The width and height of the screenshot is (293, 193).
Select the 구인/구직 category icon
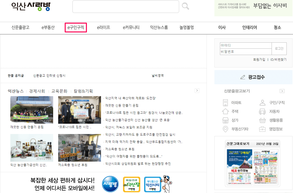pyautogui.click(x=263, y=102)
